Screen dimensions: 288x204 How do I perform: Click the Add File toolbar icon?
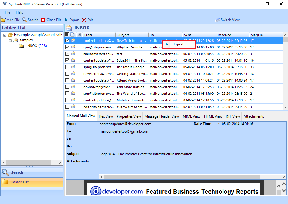(x=4, y=20)
